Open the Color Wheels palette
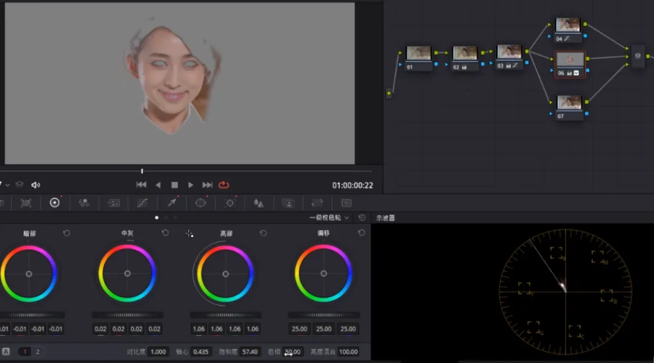The width and height of the screenshot is (654, 363). [x=54, y=203]
